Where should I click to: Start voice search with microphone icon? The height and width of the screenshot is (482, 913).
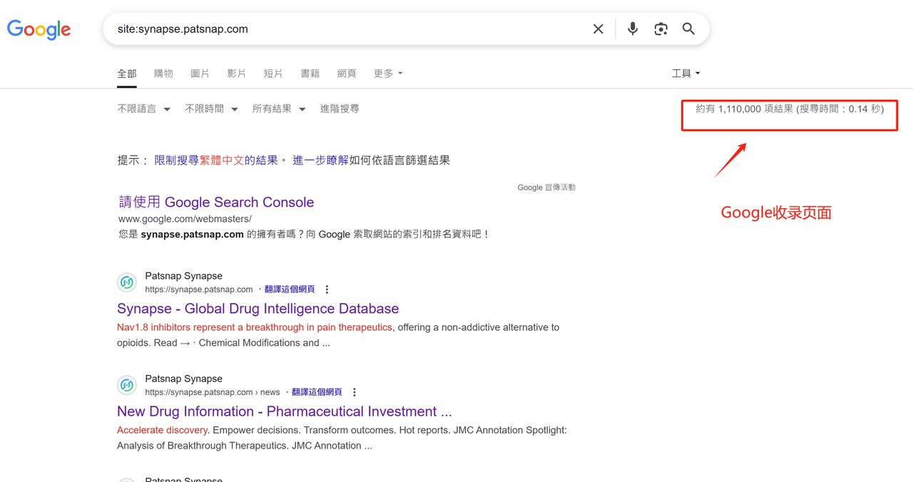point(633,29)
